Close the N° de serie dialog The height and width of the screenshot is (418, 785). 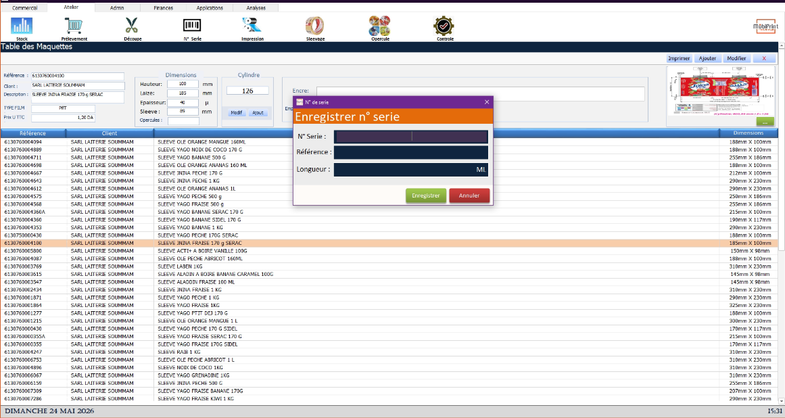coord(487,102)
